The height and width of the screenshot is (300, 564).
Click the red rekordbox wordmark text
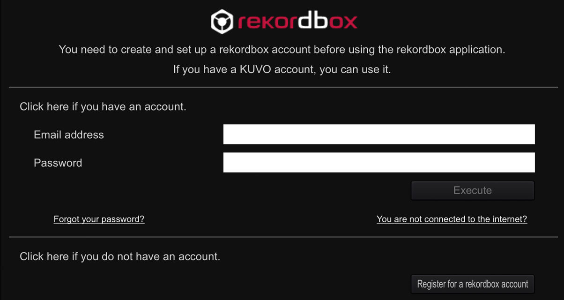point(297,21)
